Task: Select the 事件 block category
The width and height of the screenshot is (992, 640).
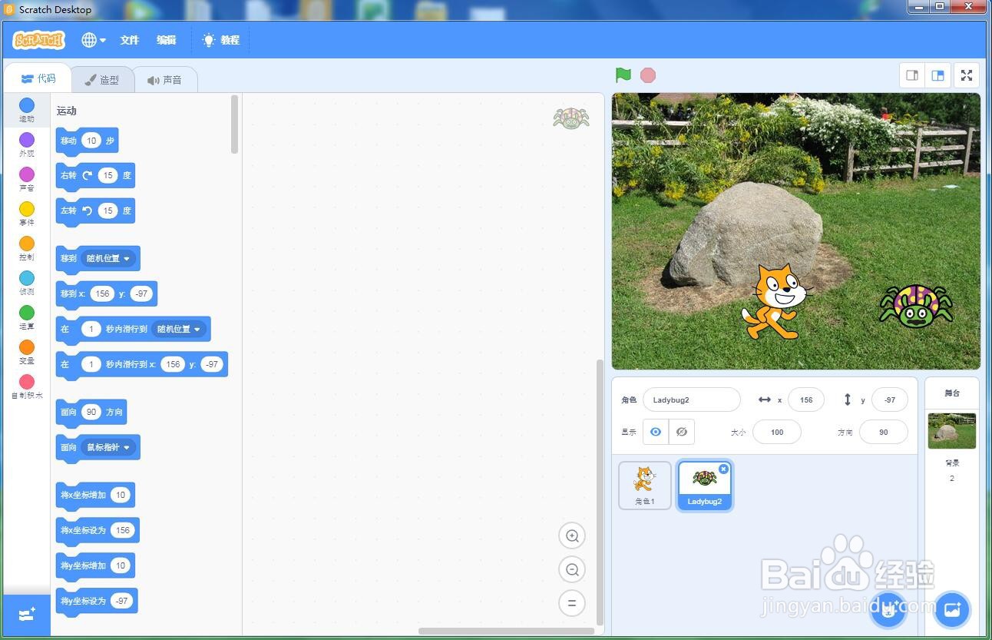Action: coord(27,214)
